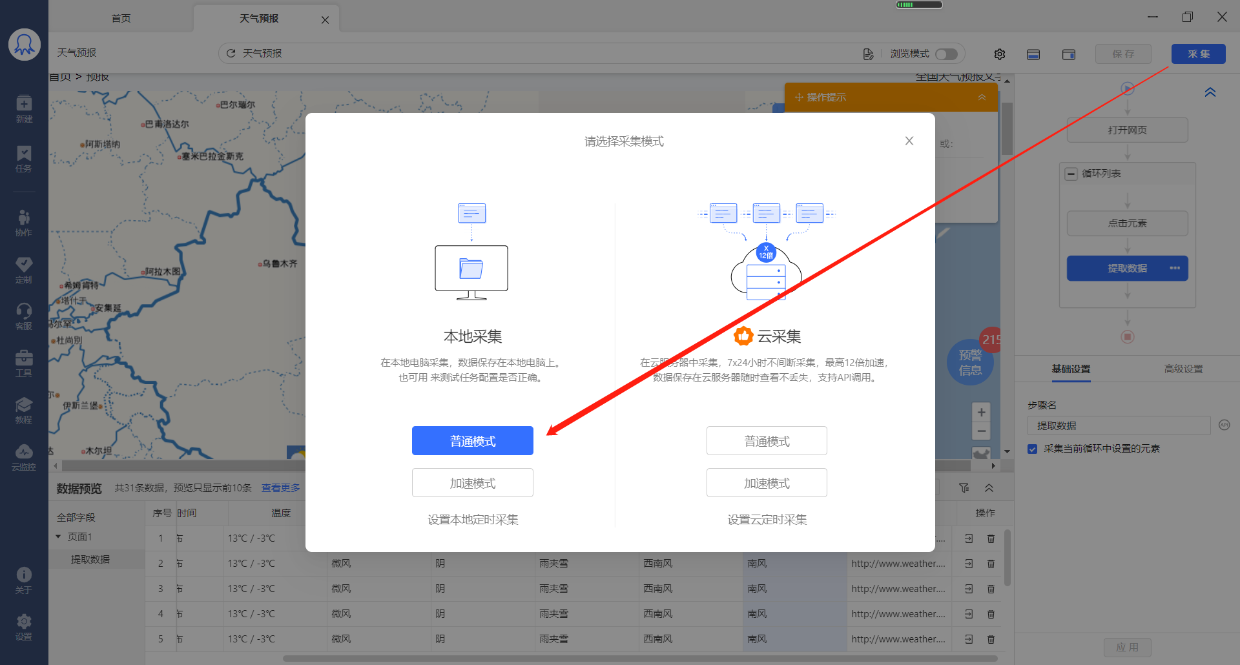The image size is (1240, 665).
Task: Open the 云监控 icon in sidebar
Action: (x=24, y=456)
